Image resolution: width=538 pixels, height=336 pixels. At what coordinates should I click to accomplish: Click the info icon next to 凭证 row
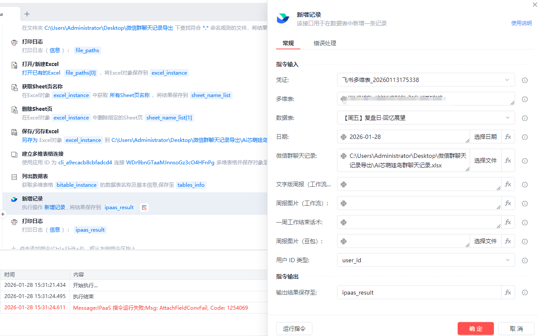point(525,80)
